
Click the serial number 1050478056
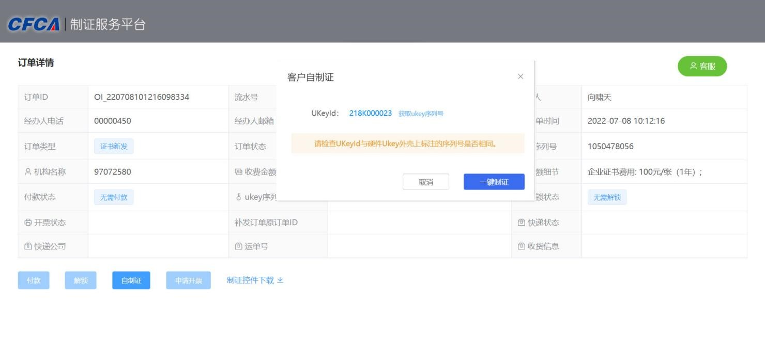610,146
